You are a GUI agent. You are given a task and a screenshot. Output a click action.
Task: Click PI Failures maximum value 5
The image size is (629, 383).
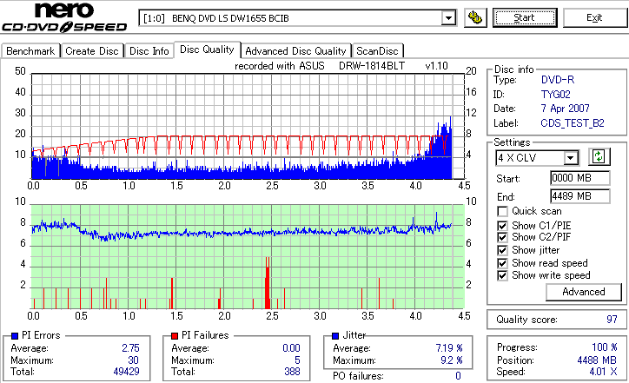pyautogui.click(x=297, y=360)
